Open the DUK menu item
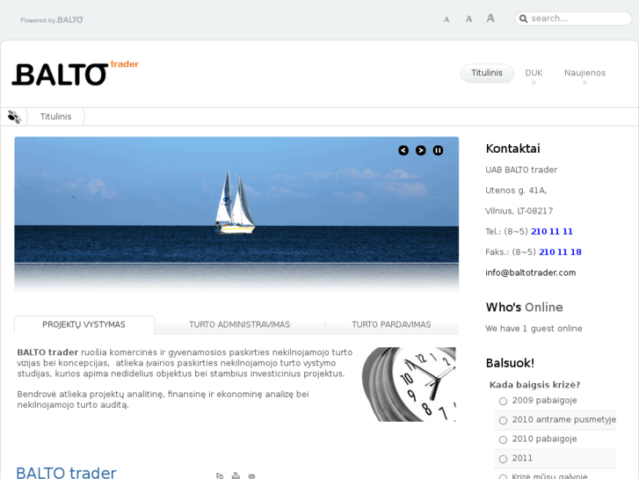This screenshot has height=479, width=639. [x=534, y=73]
